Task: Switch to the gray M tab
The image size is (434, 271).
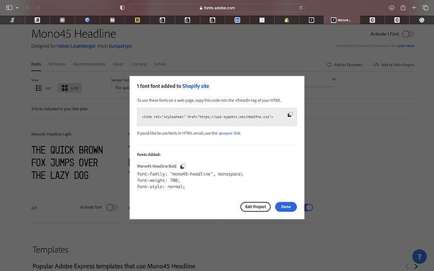Action: pos(112,20)
